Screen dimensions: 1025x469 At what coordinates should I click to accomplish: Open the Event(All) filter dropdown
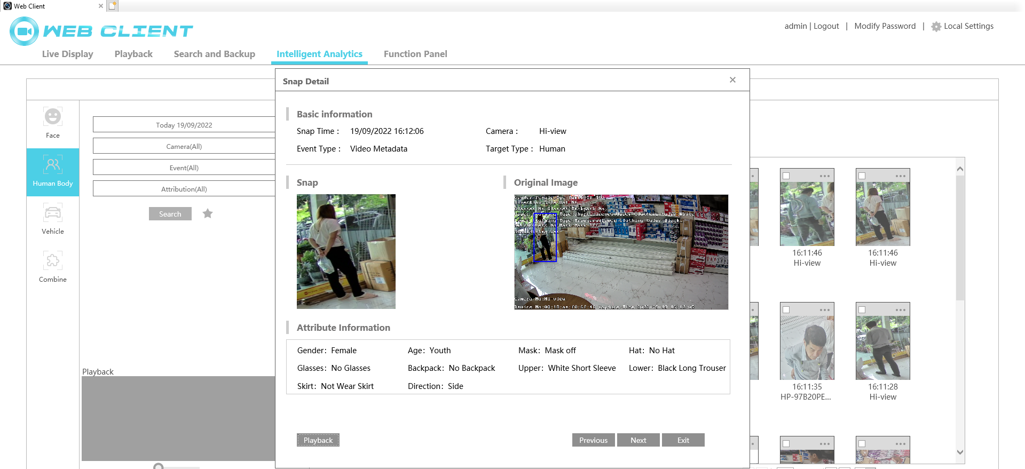click(184, 168)
